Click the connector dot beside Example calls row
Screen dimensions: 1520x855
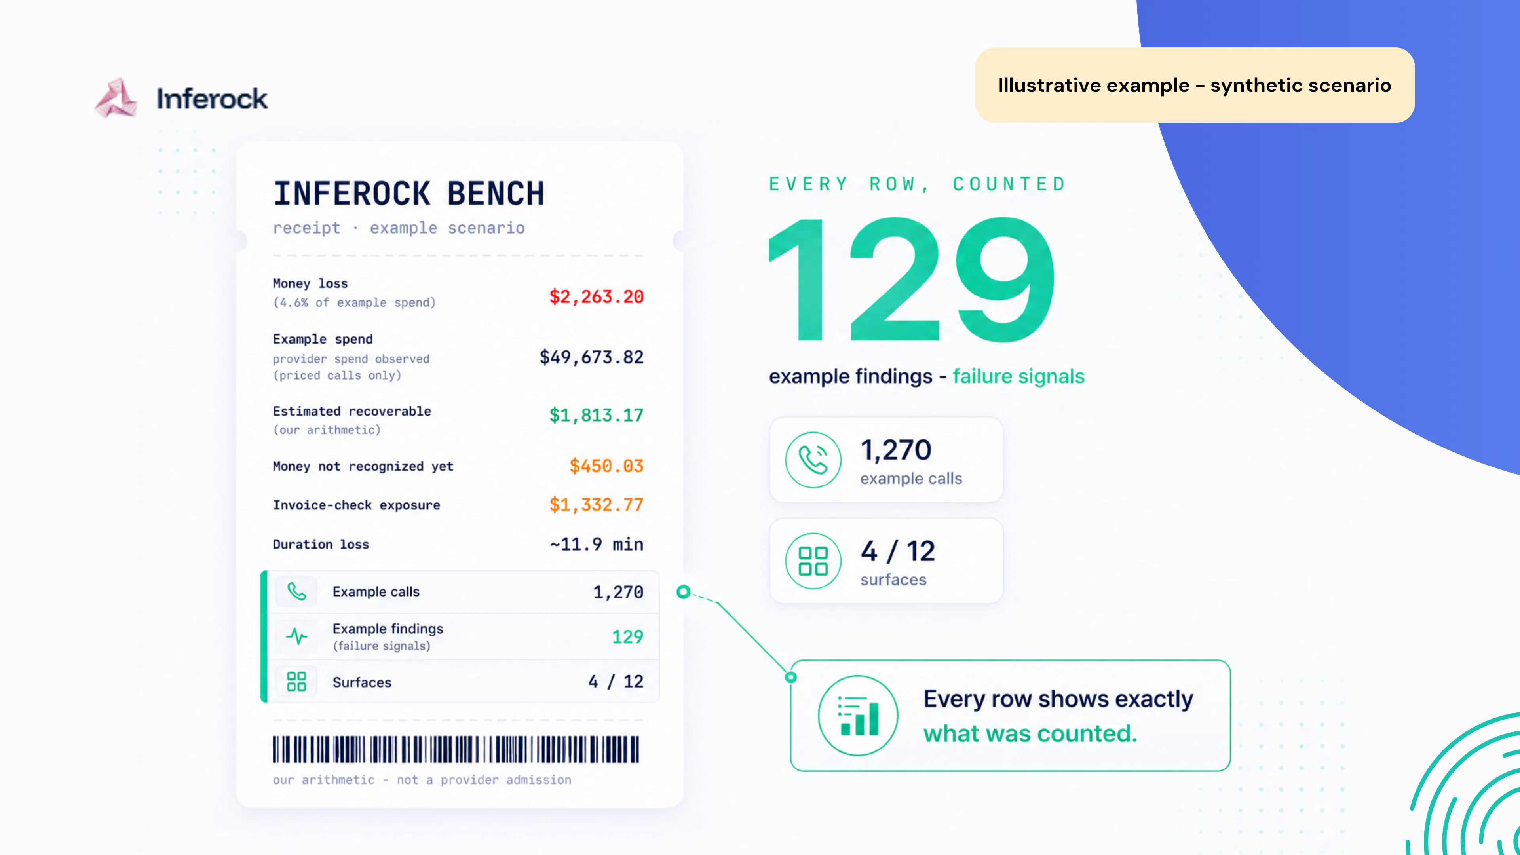click(683, 591)
